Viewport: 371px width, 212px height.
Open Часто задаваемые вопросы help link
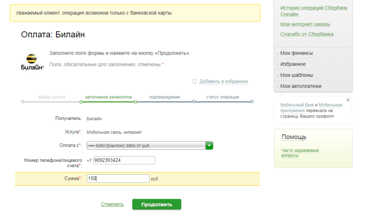tap(300, 153)
